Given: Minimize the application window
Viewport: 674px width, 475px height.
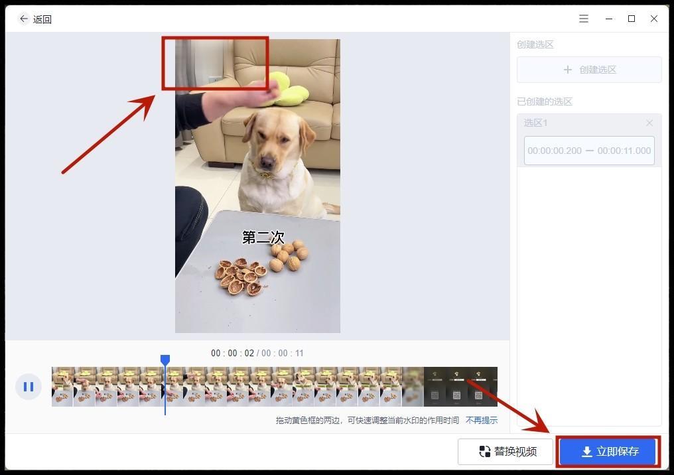Looking at the screenshot, I should pos(609,19).
